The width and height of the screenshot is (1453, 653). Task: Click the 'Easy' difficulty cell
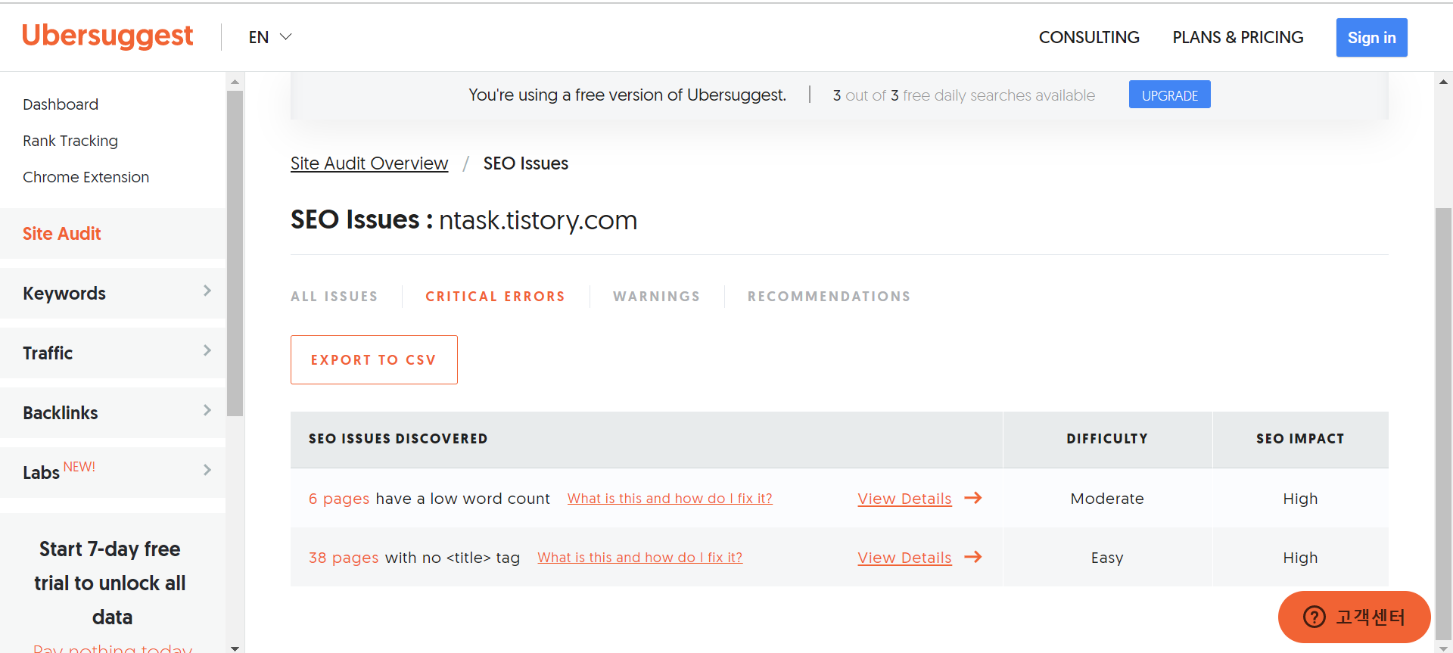click(1107, 558)
